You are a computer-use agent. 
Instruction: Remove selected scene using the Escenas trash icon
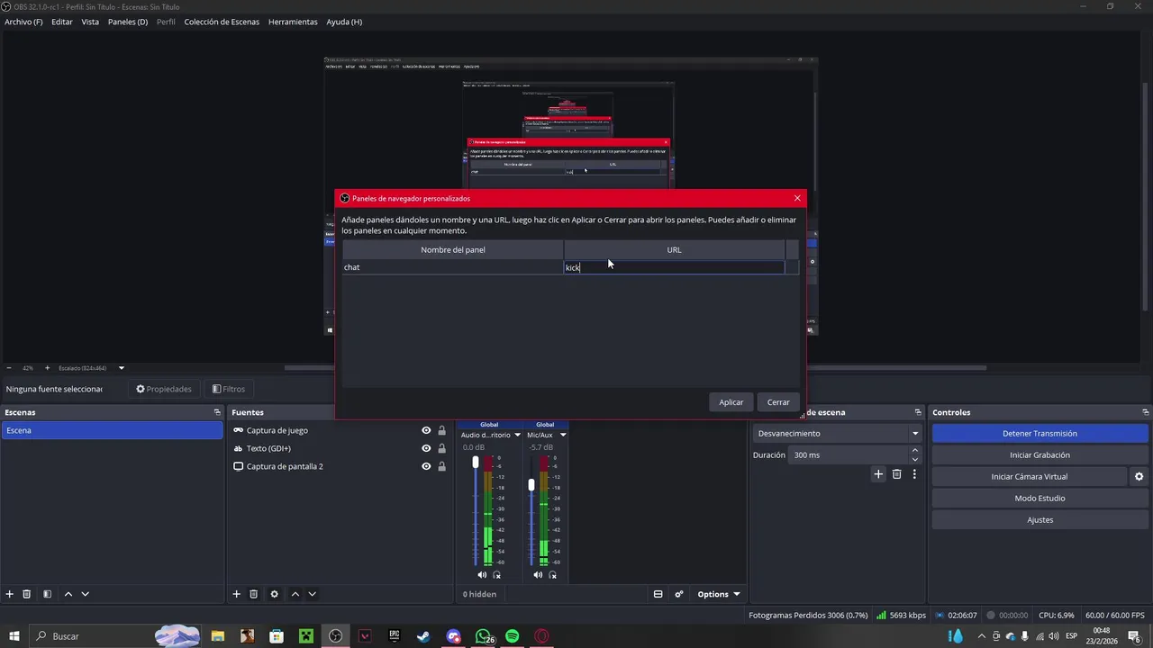tap(27, 594)
